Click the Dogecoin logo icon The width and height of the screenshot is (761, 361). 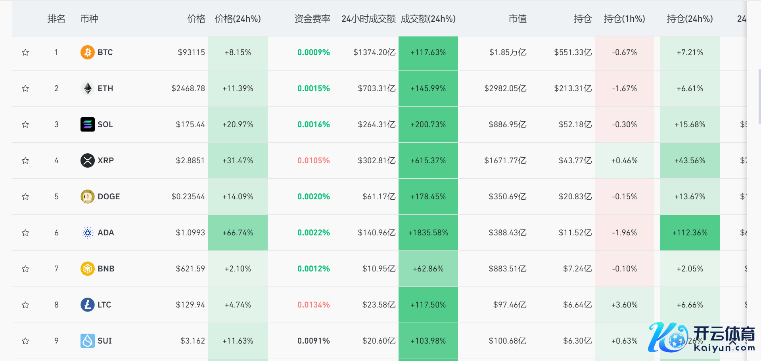click(x=87, y=197)
